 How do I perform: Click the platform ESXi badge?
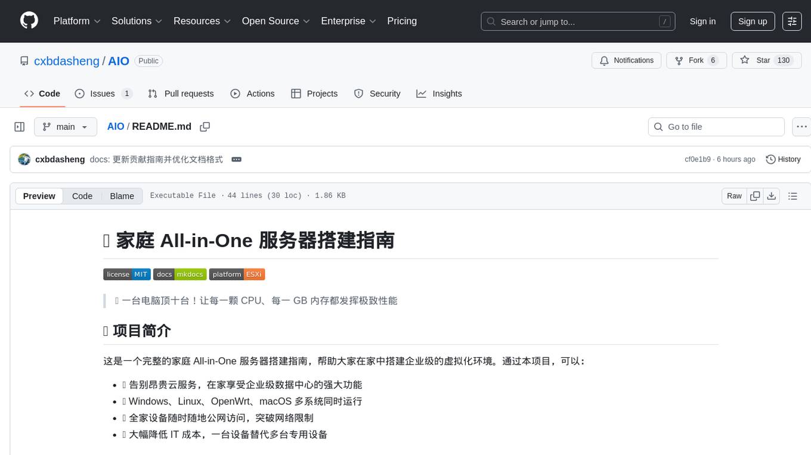(237, 275)
